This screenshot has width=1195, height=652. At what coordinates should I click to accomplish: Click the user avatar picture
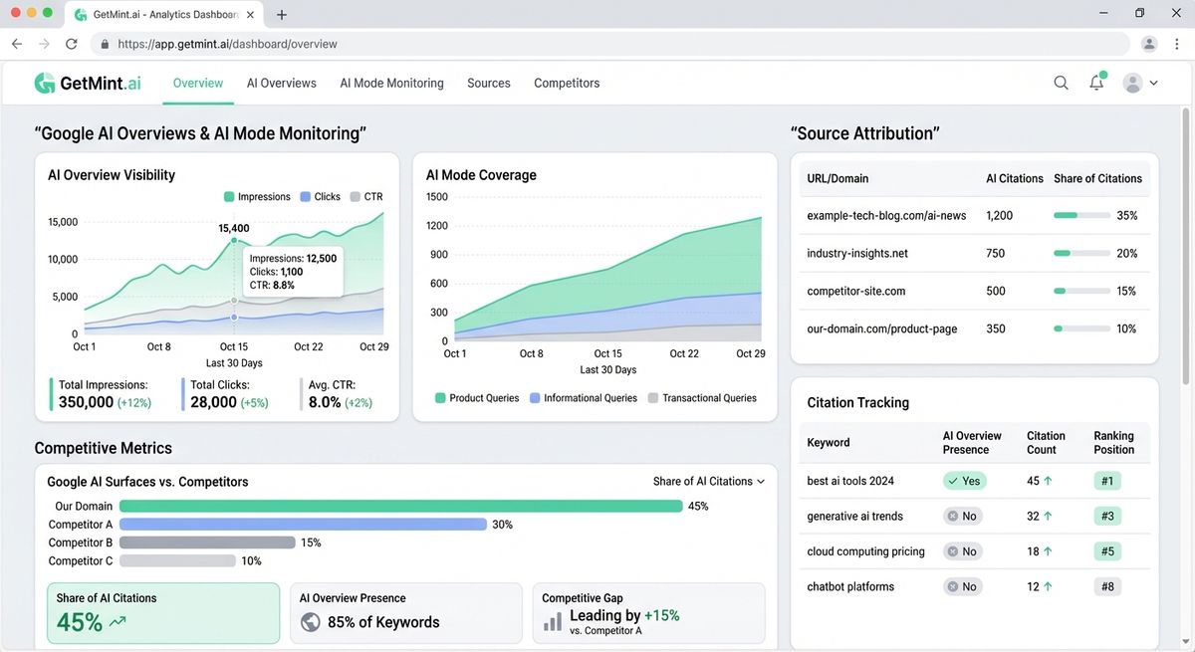(x=1133, y=84)
